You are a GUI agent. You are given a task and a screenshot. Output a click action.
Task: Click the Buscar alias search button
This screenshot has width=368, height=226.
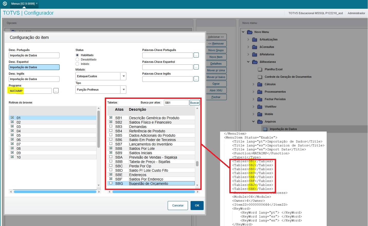click(x=194, y=103)
